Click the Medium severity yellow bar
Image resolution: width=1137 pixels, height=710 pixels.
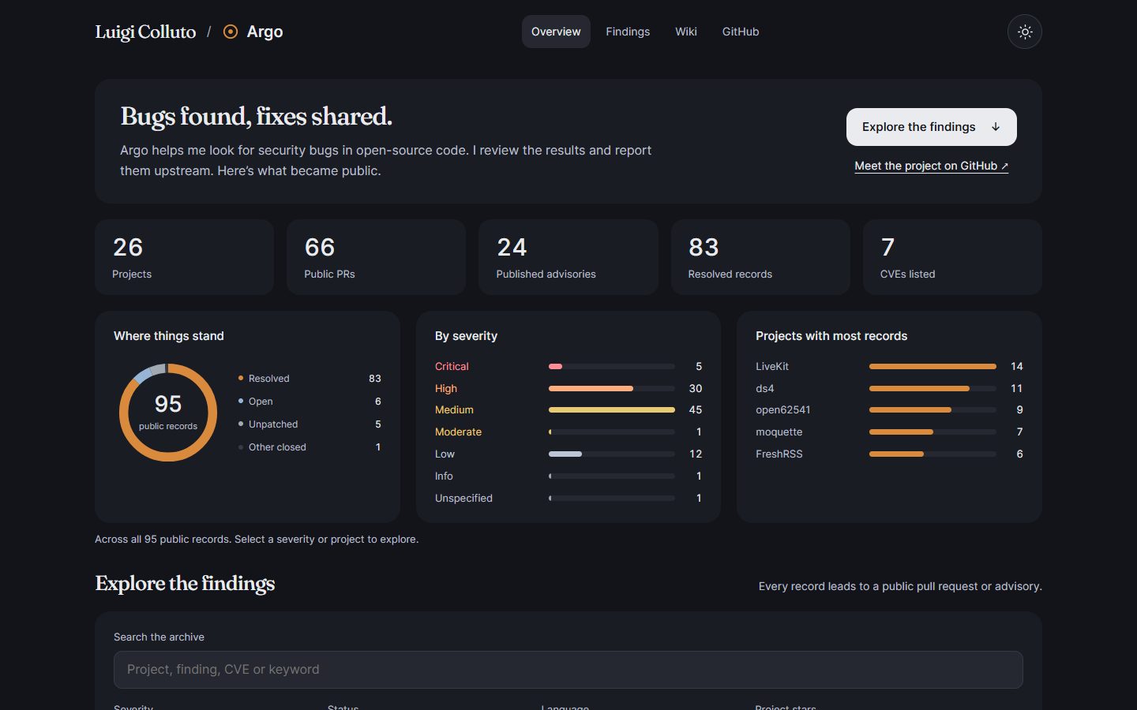pyautogui.click(x=612, y=410)
